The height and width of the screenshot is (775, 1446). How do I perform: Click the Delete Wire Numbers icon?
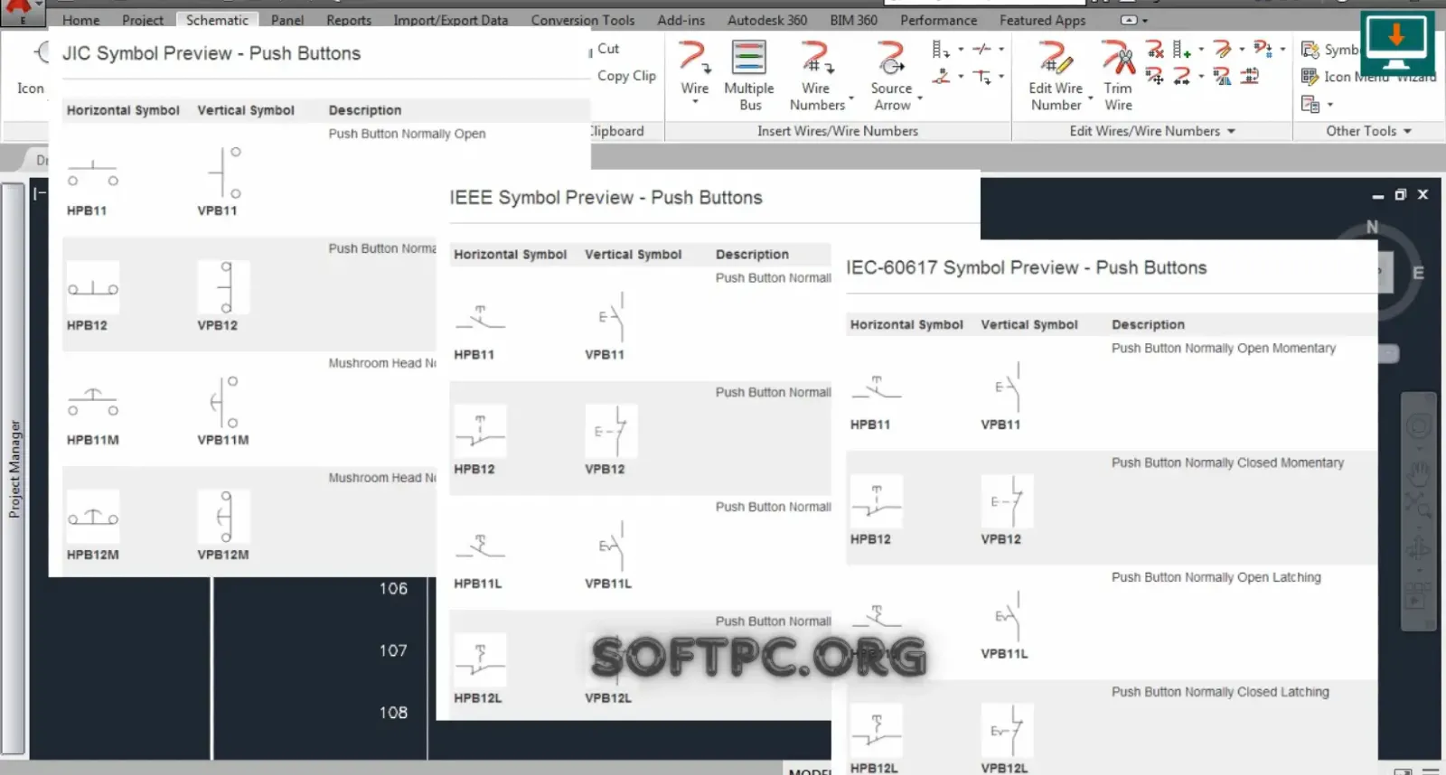1154,49
